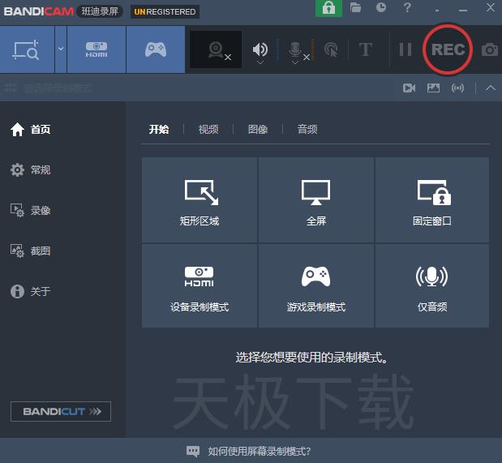This screenshot has width=502, height=463.
Task: Click the pause recording button
Action: 405,49
